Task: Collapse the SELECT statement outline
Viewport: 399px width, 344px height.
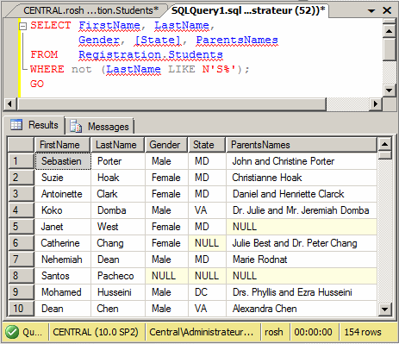Action: pyautogui.click(x=22, y=27)
